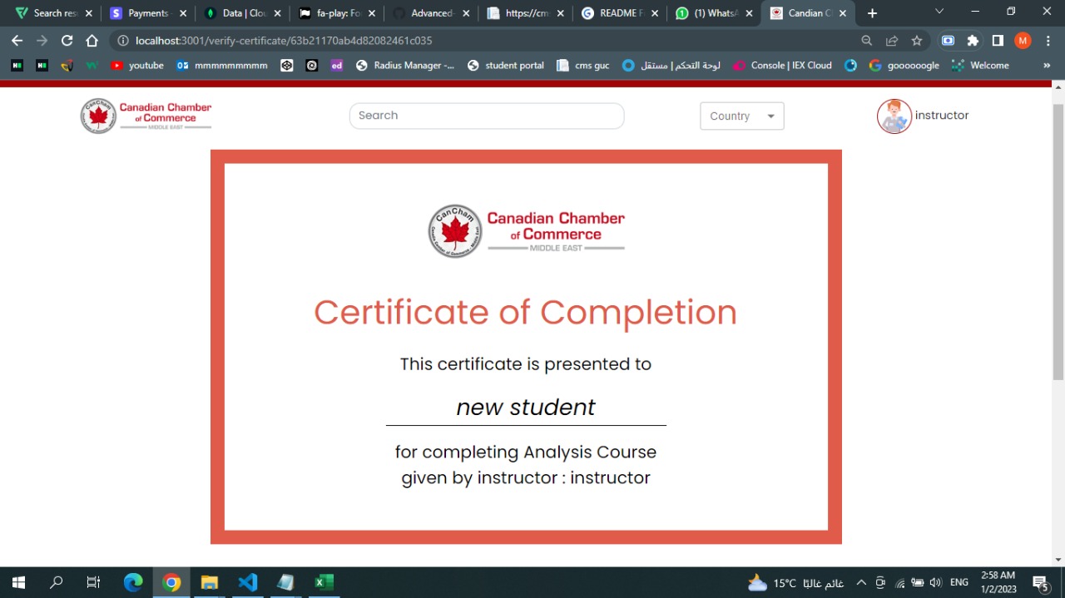Click the certificate's Canadian Chamber logo
The image size is (1065, 598).
pyautogui.click(x=526, y=230)
